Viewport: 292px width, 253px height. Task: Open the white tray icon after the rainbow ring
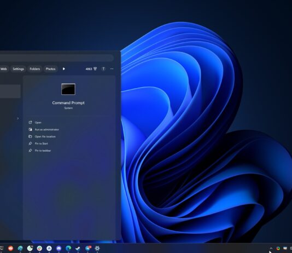pyautogui.click(x=285, y=248)
